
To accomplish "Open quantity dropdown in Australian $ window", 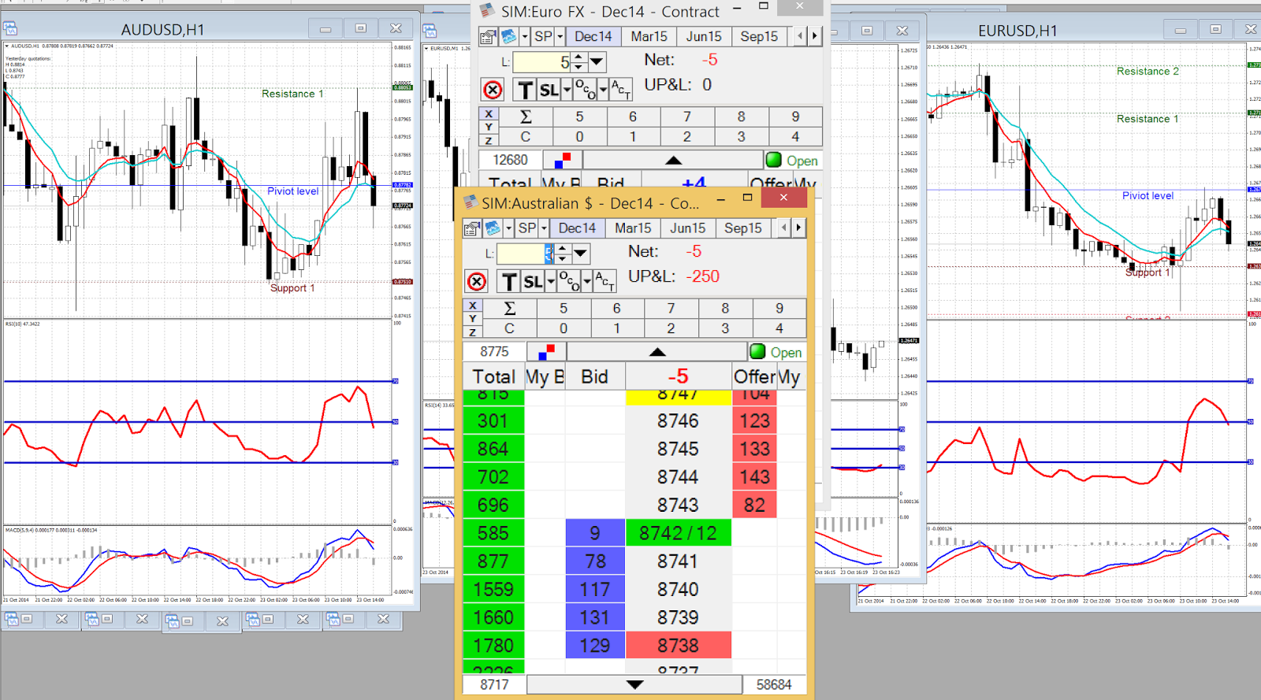I will point(581,254).
